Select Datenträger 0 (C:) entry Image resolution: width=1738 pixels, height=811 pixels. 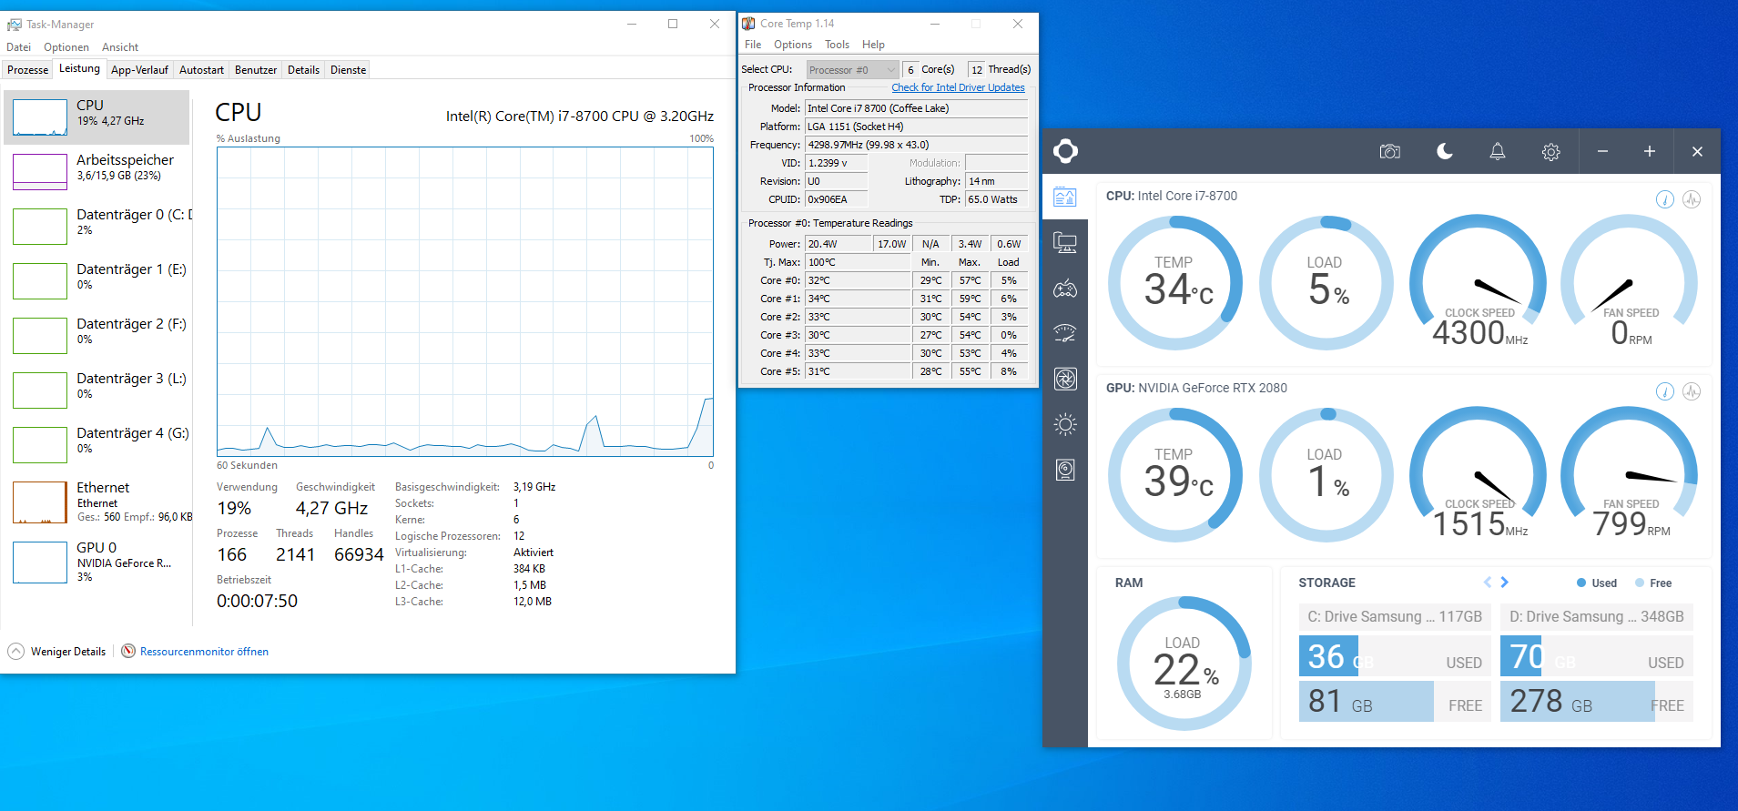[97, 227]
